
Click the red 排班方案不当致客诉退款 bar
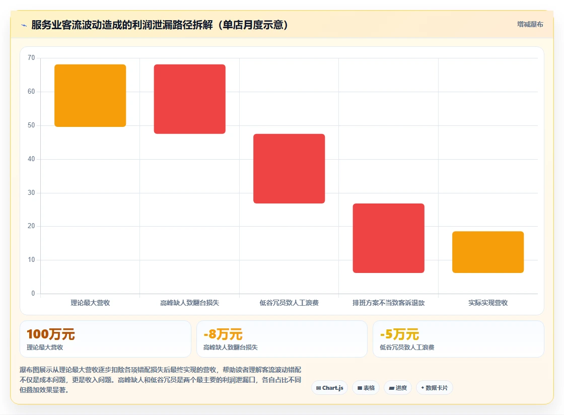click(388, 238)
